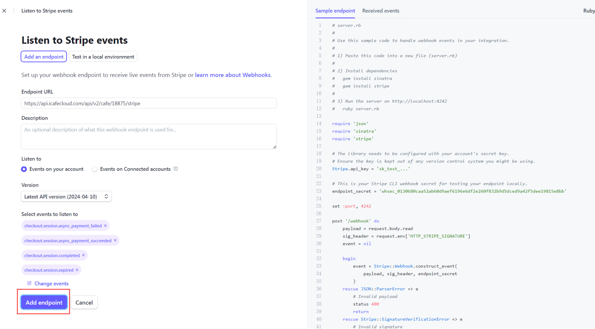Select Test in a local environment
The image size is (595, 329).
click(x=103, y=57)
